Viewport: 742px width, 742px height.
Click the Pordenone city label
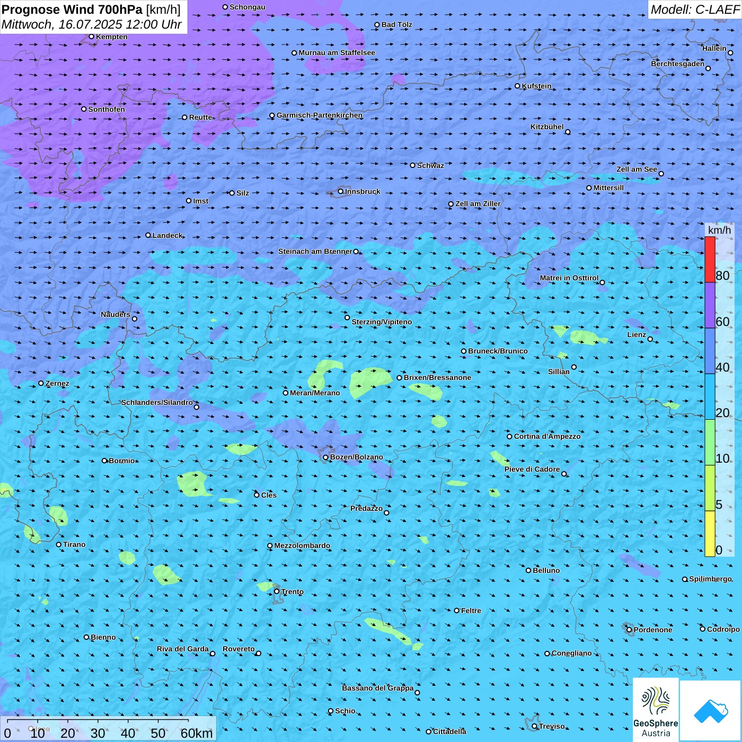[652, 630]
